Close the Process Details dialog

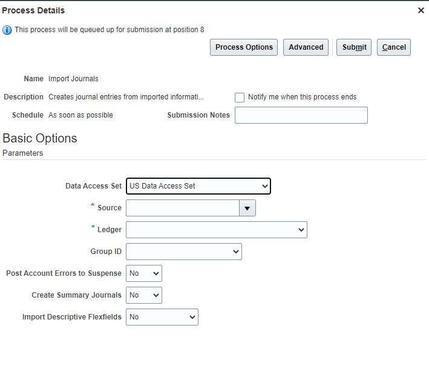click(421, 10)
